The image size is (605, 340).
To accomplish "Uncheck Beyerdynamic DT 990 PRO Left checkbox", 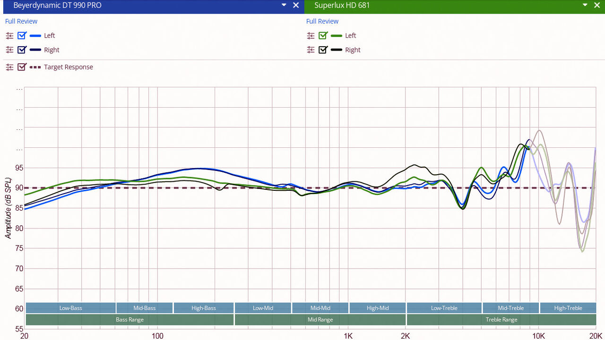I will coord(22,35).
